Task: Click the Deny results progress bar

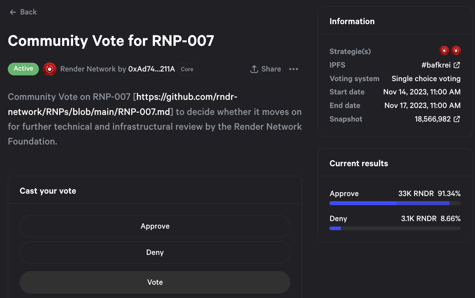Action: (395, 228)
